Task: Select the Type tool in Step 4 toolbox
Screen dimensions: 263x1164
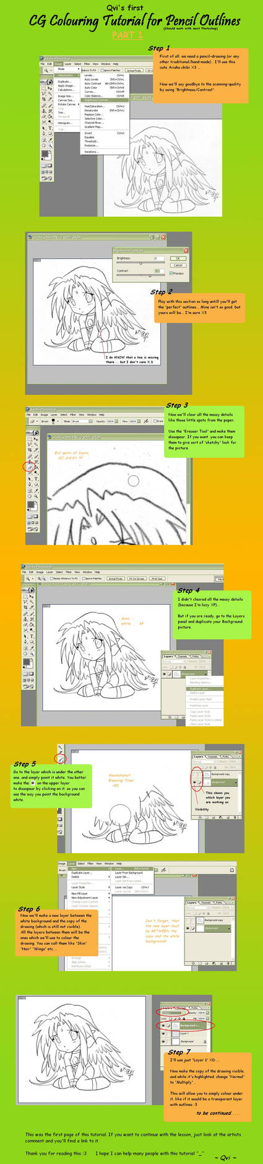Action: [x=32, y=637]
